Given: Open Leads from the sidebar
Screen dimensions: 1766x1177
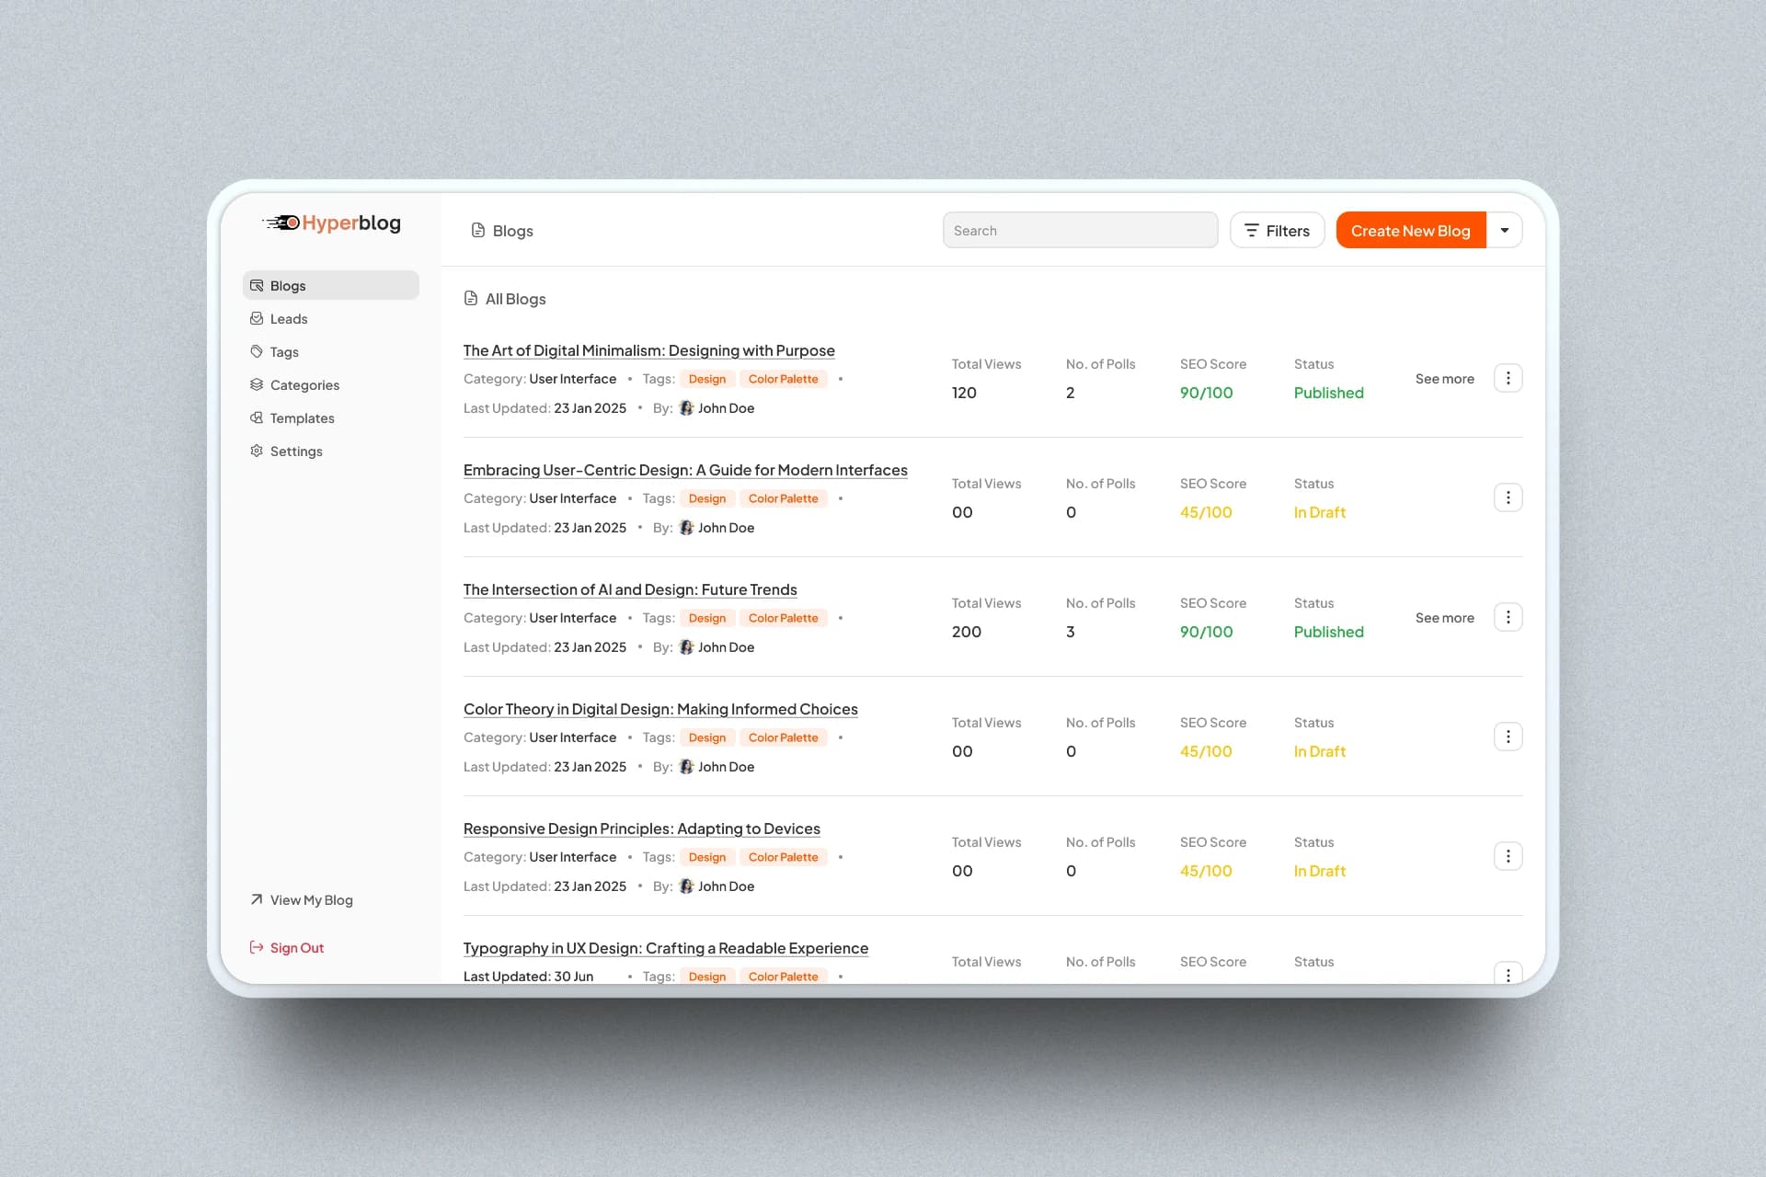Looking at the screenshot, I should [257, 318].
